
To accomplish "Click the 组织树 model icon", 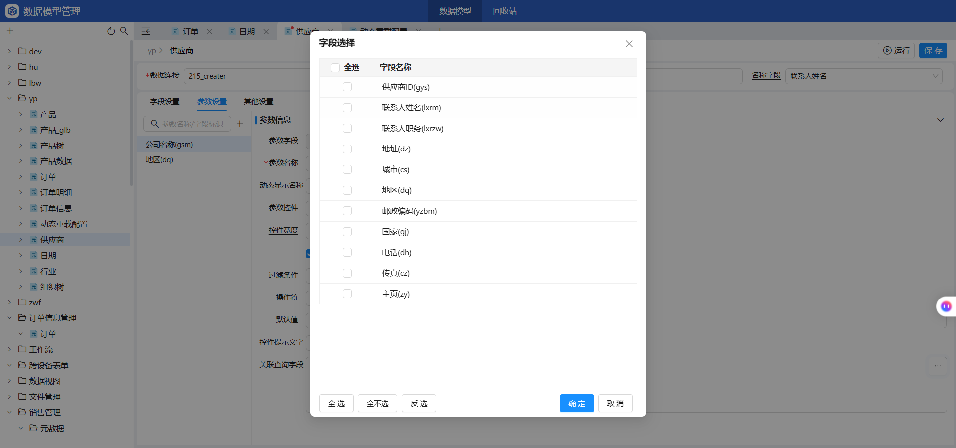I will [x=34, y=287].
